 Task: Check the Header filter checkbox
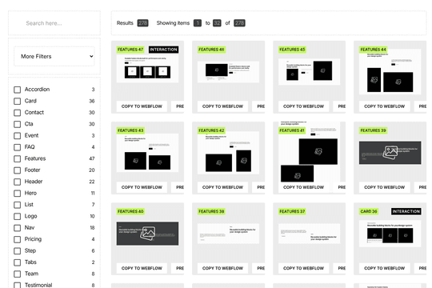tap(17, 182)
